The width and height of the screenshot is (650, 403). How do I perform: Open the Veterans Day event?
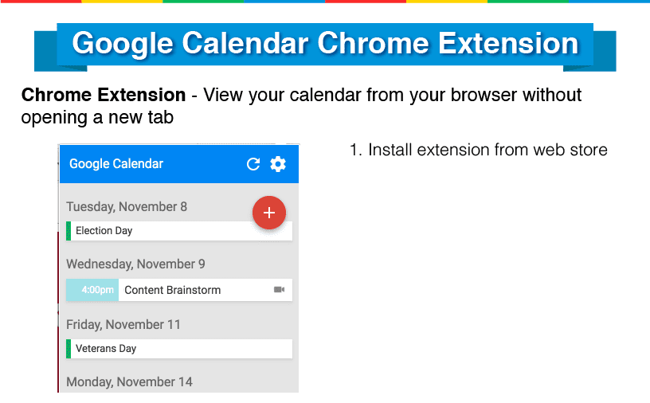[x=179, y=349]
